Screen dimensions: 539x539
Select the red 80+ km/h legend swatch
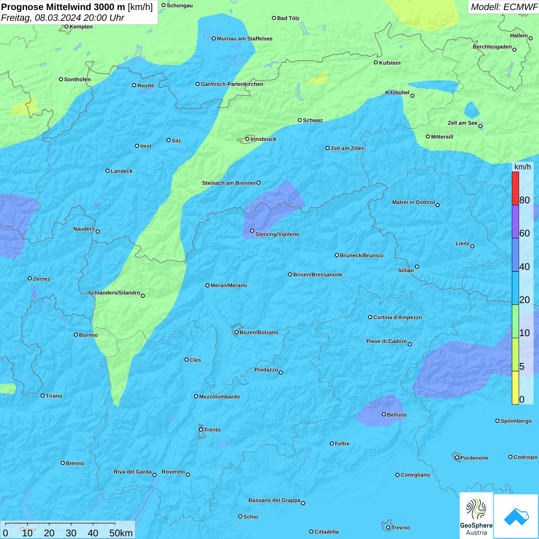[515, 188]
